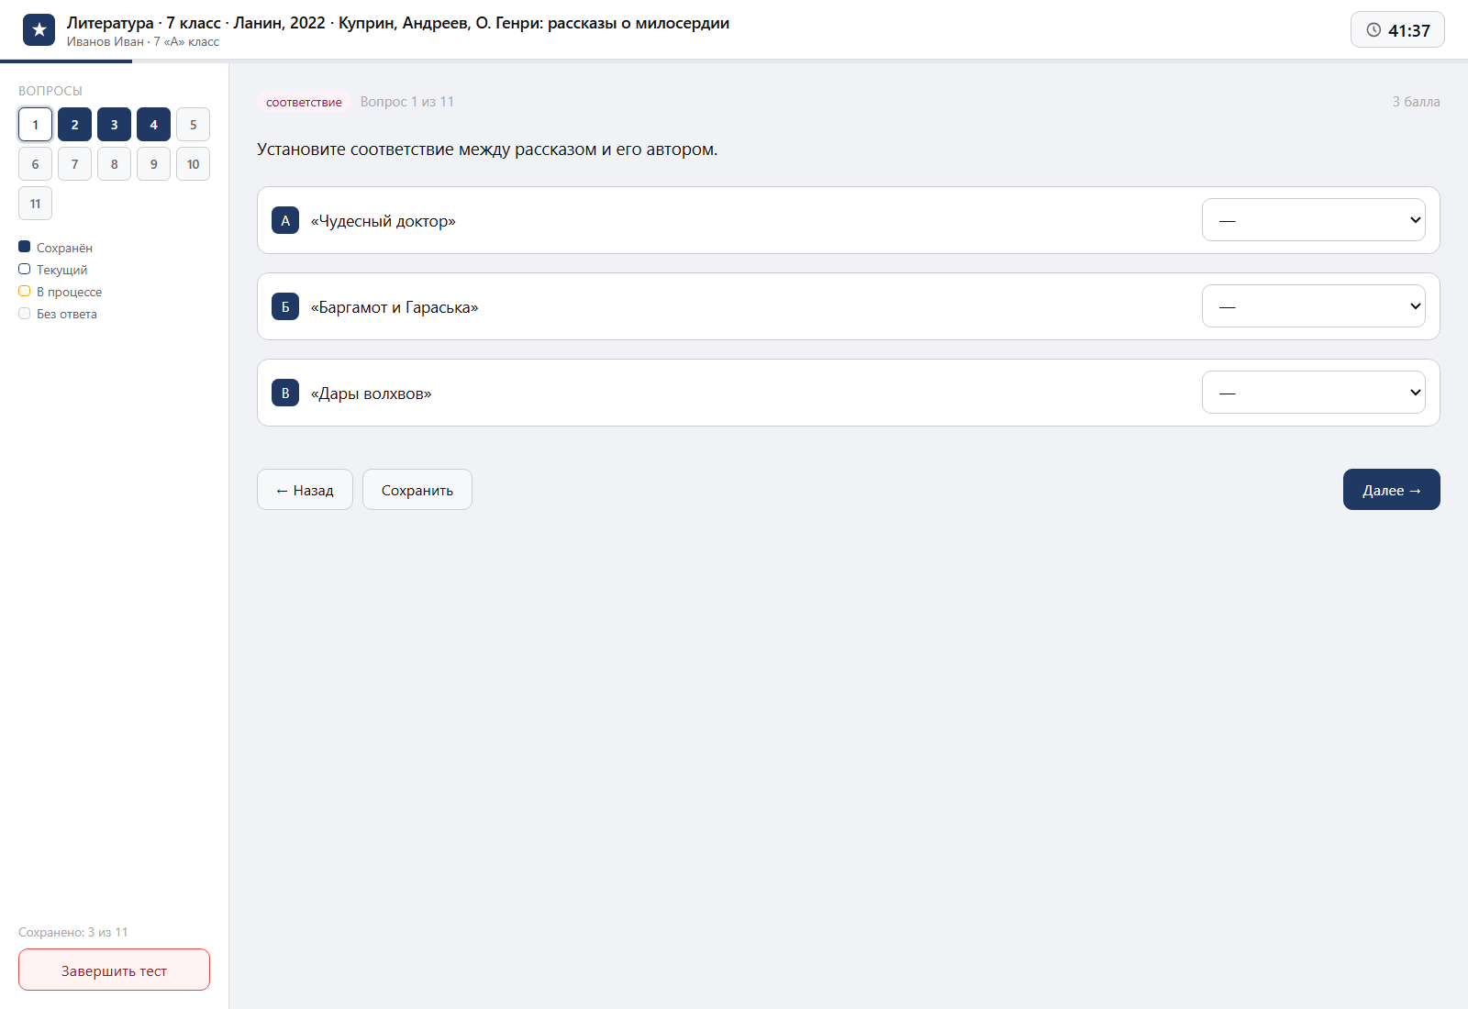1468x1009 pixels.
Task: Go to question 11
Action: coord(35,204)
